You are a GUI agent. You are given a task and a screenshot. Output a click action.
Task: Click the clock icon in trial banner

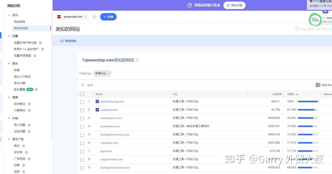190,5
